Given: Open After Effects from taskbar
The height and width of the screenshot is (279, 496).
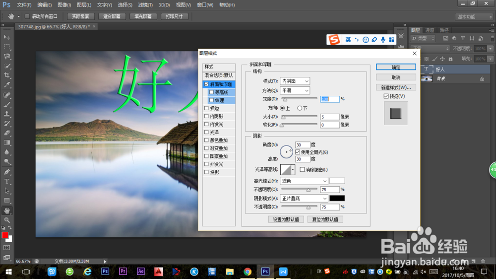Looking at the screenshot, I should (x=141, y=272).
